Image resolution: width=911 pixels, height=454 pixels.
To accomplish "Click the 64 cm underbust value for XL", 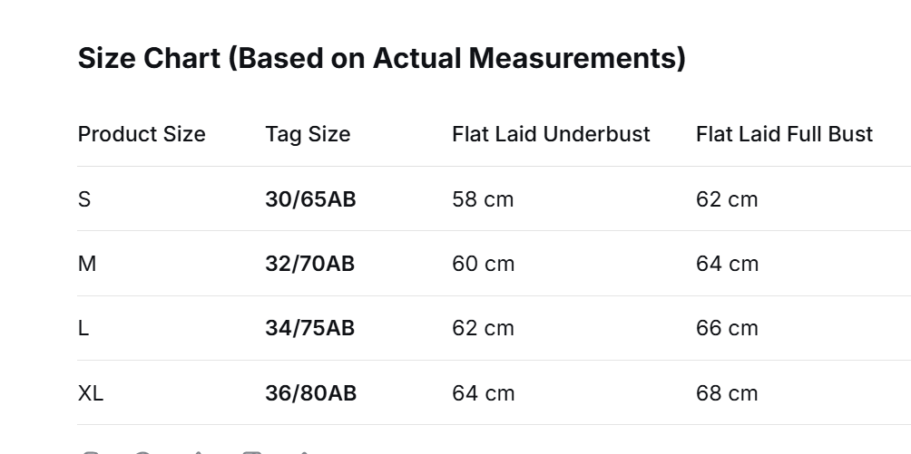I will [483, 393].
